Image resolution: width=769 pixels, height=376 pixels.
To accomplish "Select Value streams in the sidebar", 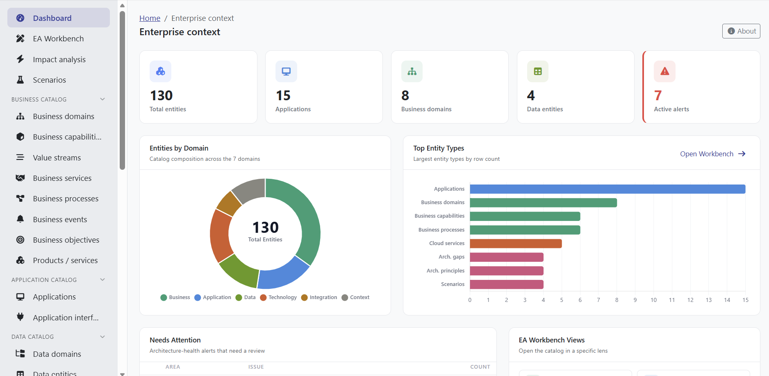I will (x=59, y=158).
